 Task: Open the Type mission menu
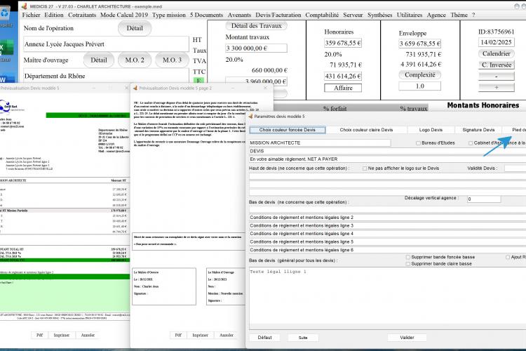[169, 15]
